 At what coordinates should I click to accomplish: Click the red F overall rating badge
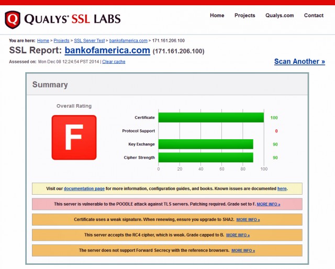pyautogui.click(x=74, y=138)
